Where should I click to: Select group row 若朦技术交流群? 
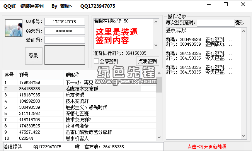click(x=79, y=89)
